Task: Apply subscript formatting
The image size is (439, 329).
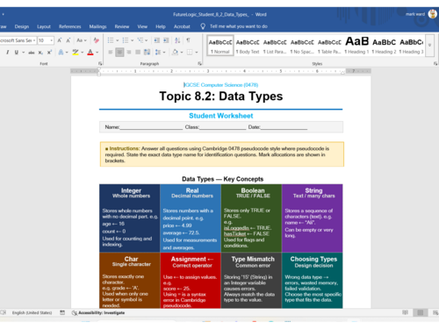Action: [x=40, y=53]
